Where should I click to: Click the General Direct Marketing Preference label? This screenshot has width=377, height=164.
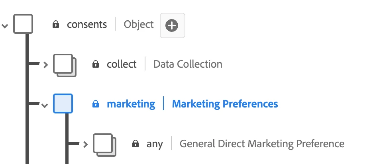click(x=262, y=144)
